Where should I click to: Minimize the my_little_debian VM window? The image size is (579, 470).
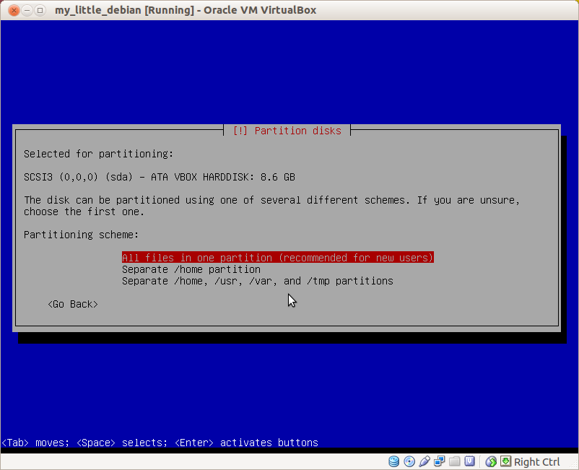point(27,10)
